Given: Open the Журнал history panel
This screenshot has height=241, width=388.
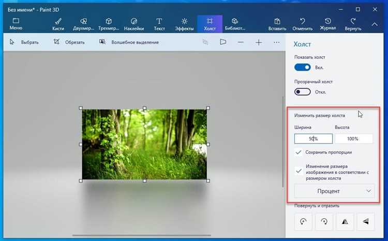Looking at the screenshot, I should [327, 24].
